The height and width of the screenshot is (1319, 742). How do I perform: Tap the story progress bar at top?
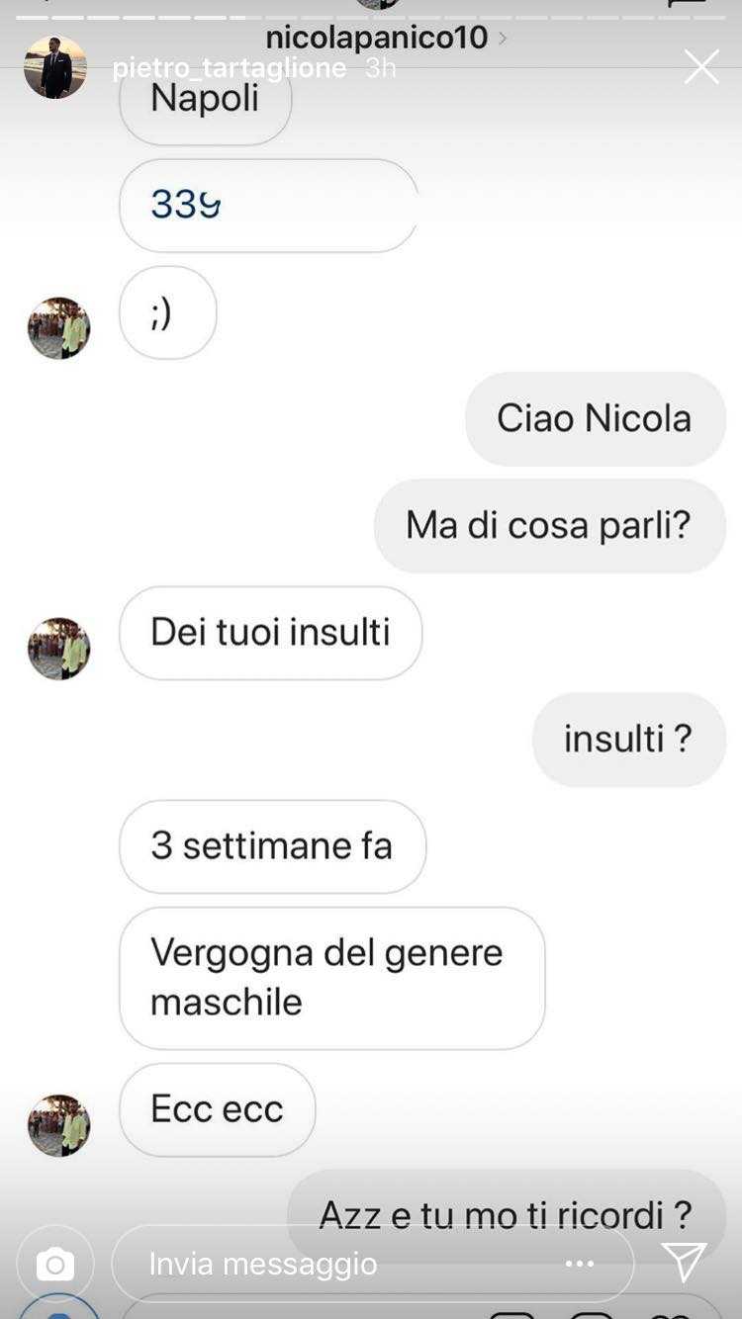[371, 16]
